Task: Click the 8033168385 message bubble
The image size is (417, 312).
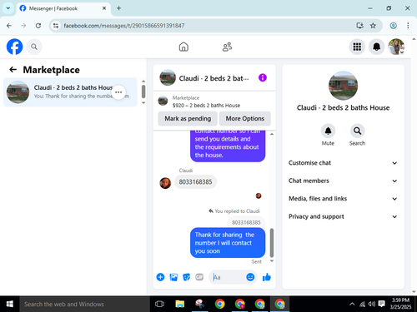Action: [x=195, y=182]
